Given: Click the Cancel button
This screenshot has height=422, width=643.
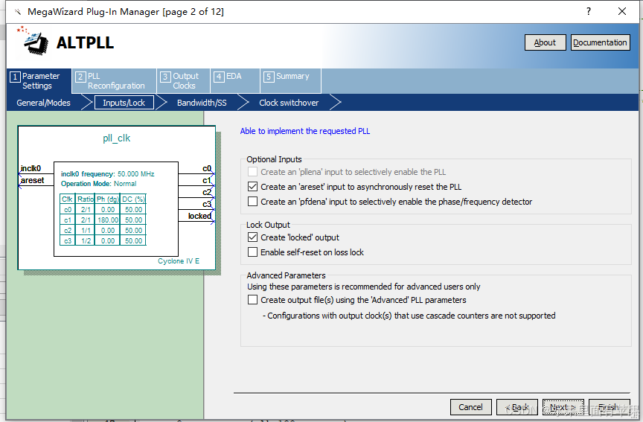Looking at the screenshot, I should 470,407.
